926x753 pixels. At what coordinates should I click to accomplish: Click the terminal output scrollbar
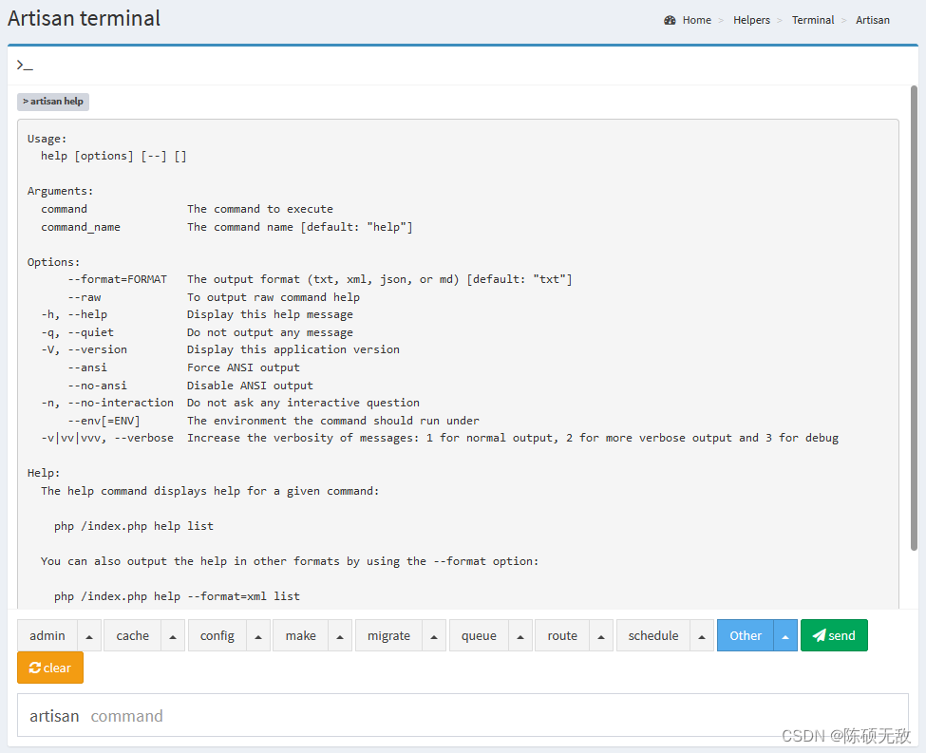914,318
